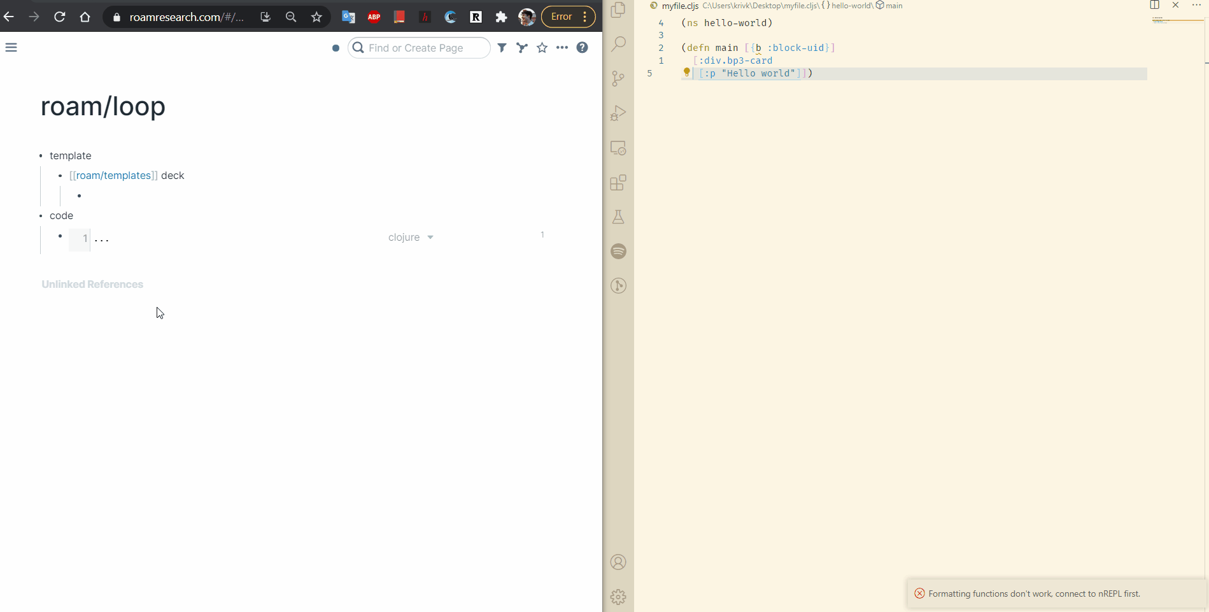Expand the Unlinked References section
1209x612 pixels.
pos(92,284)
